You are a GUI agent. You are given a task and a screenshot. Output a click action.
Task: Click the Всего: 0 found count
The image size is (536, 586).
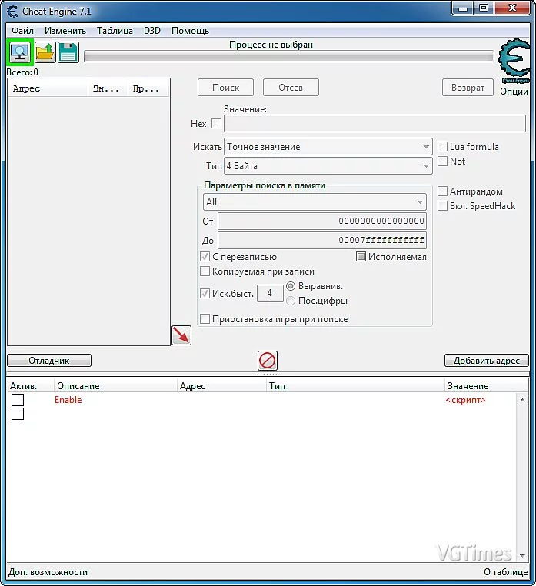[22, 72]
